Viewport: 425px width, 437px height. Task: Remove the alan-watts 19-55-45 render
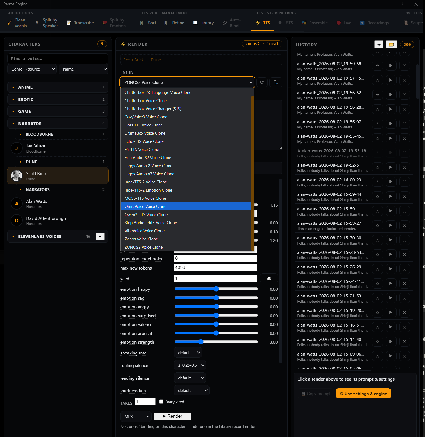(x=404, y=138)
